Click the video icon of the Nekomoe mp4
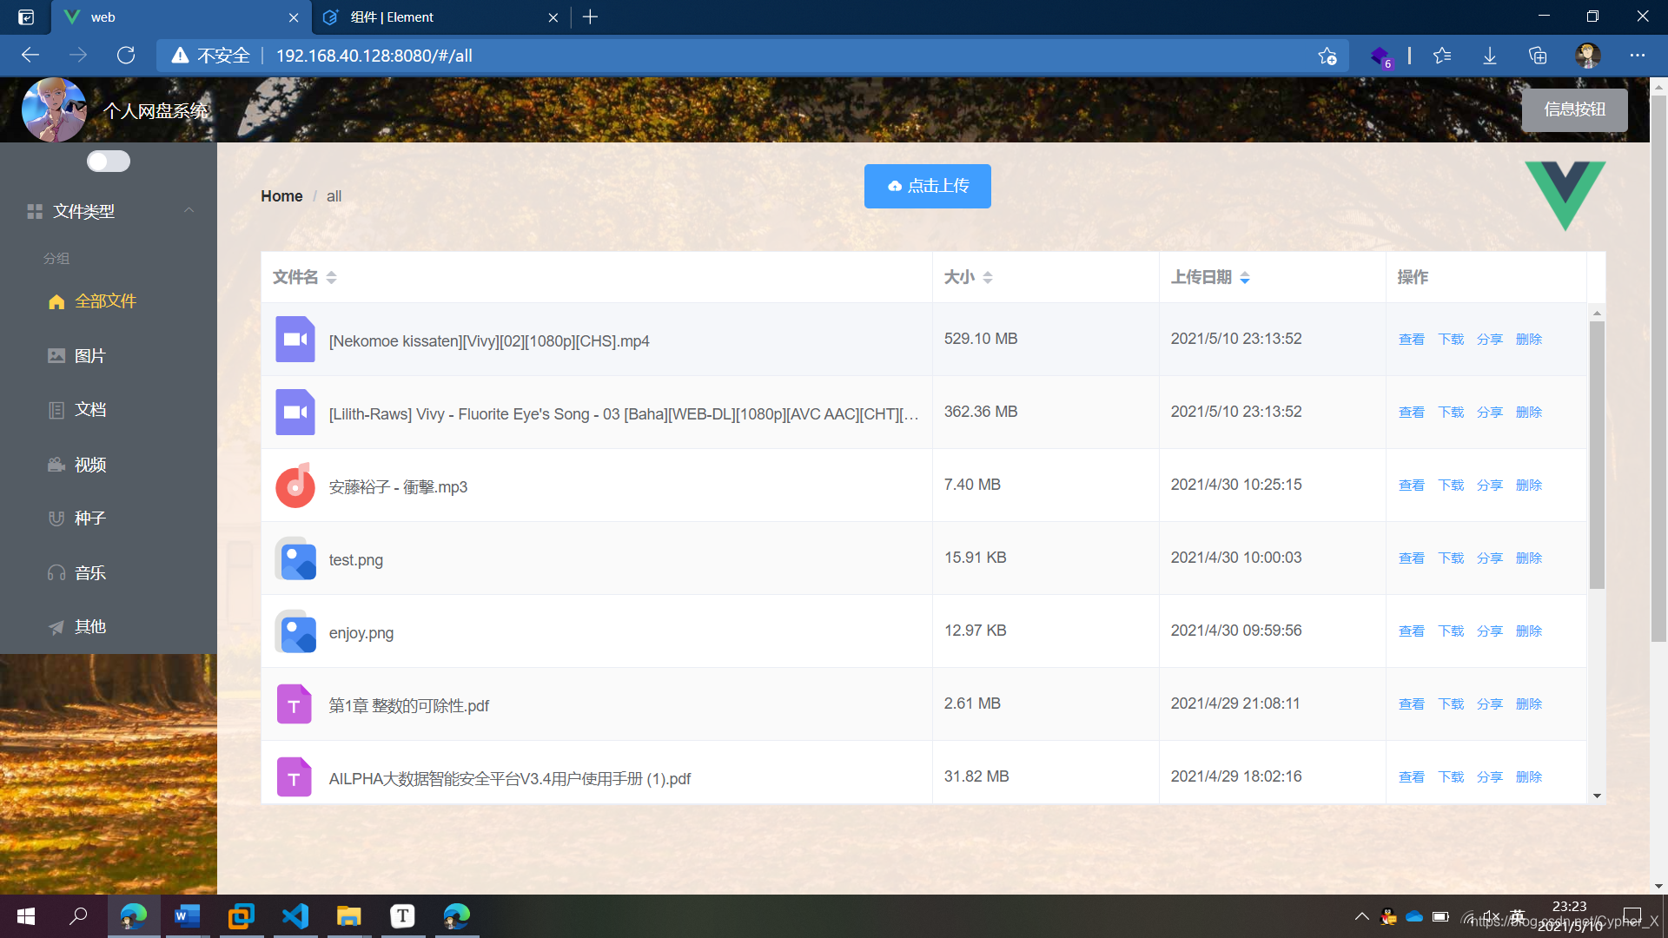 pyautogui.click(x=295, y=340)
